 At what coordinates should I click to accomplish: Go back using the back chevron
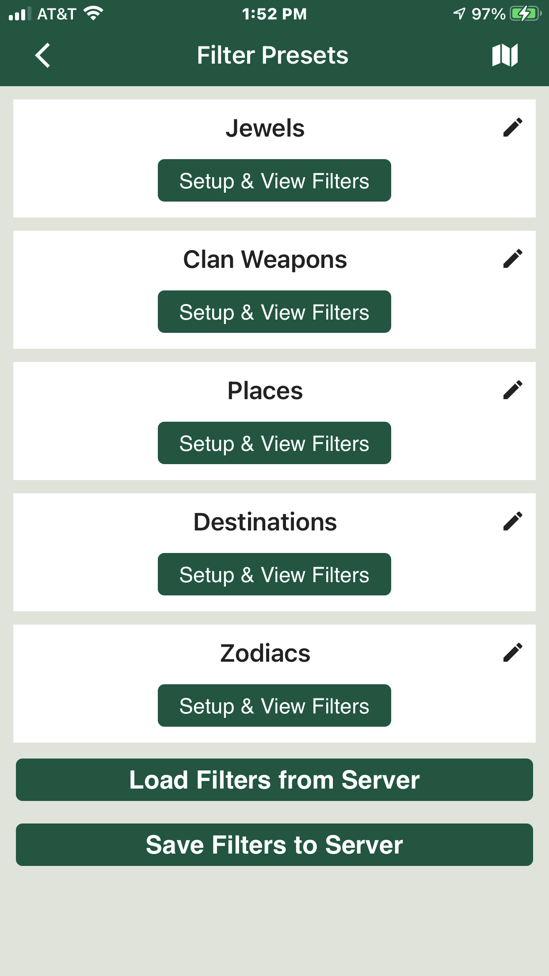[42, 55]
